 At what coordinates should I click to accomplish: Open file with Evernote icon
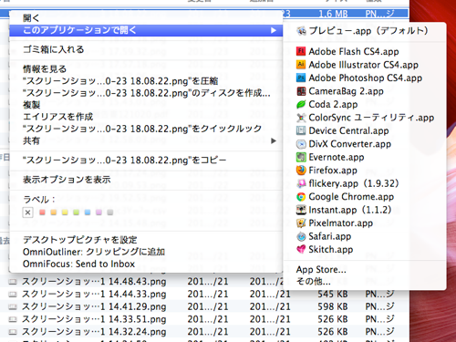point(301,157)
